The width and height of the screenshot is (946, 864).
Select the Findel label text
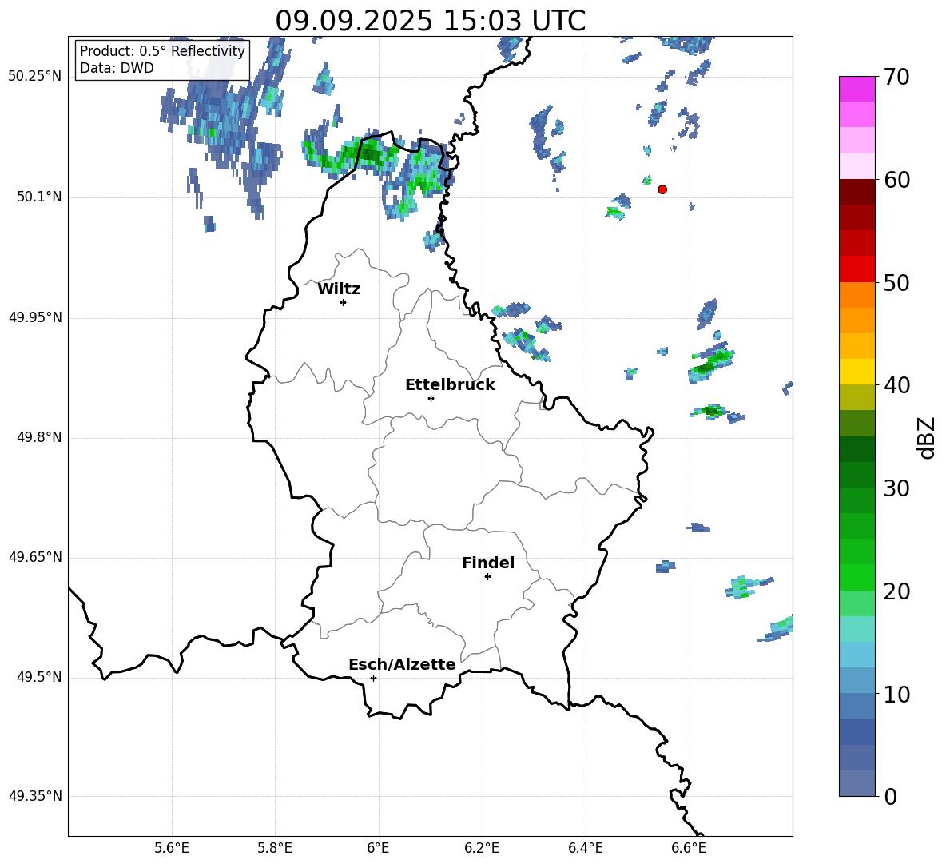point(487,563)
